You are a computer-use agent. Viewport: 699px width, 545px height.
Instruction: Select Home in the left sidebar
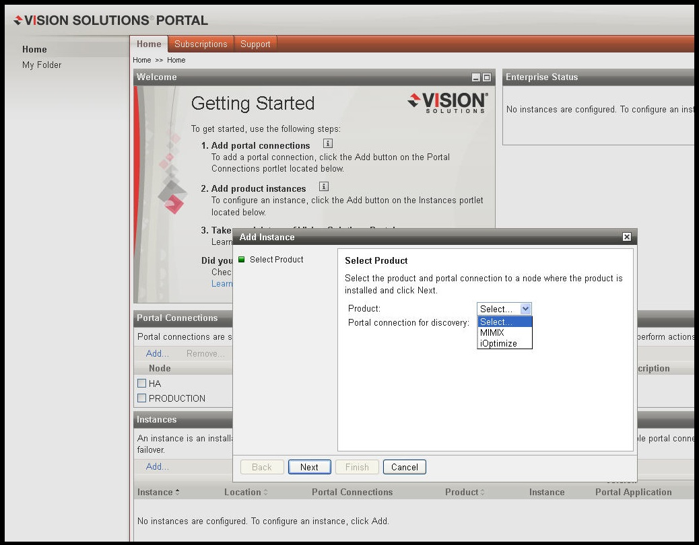point(34,49)
